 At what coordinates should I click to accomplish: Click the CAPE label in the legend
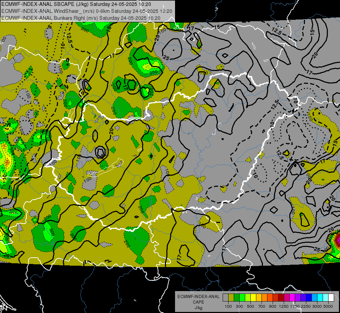click(198, 302)
